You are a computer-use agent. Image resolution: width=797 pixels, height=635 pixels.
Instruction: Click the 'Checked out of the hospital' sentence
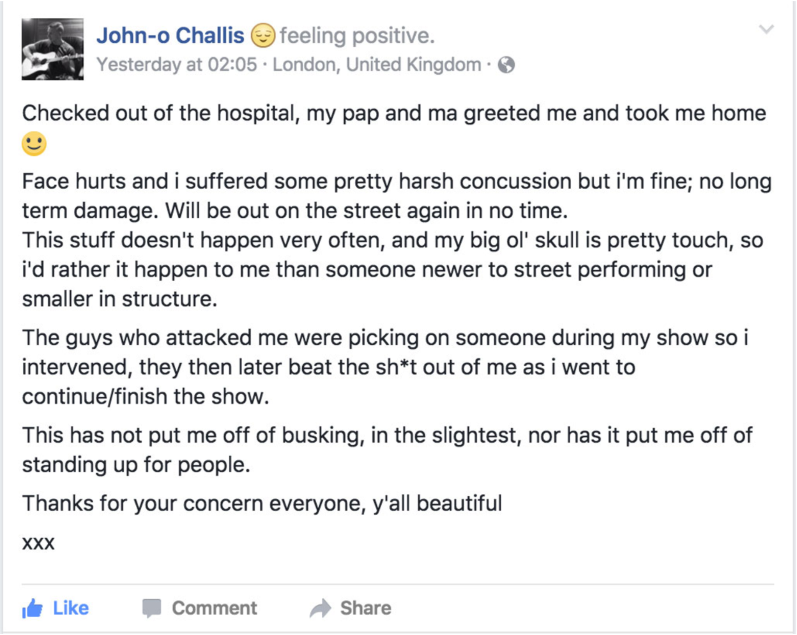tap(394, 113)
